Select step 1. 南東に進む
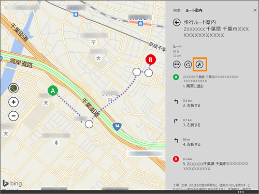The image size is (259, 194). click(193, 86)
